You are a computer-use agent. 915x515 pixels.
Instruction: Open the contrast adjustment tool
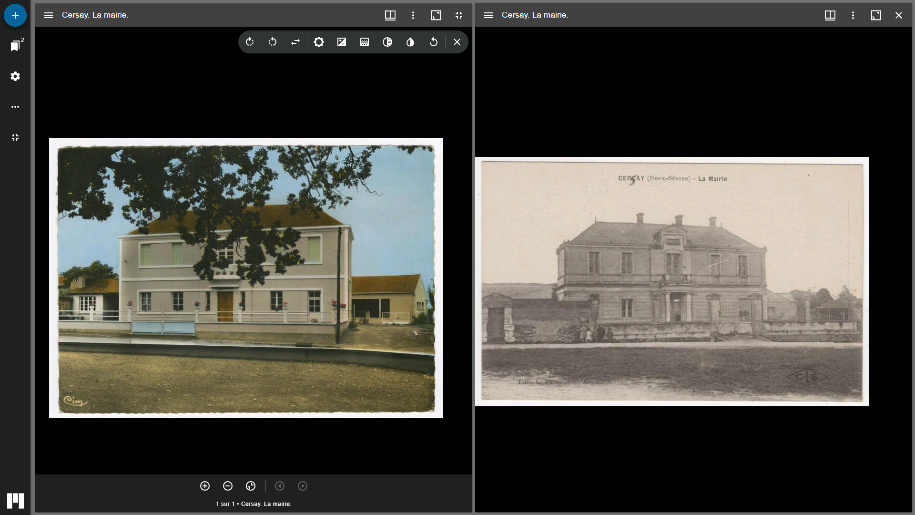[342, 42]
